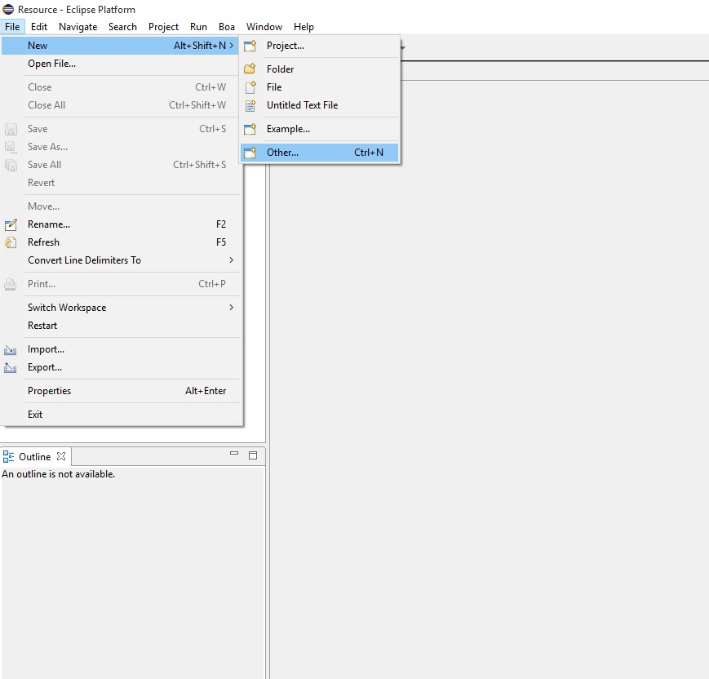Select the Outline view tab
709x679 pixels.
[x=34, y=457]
